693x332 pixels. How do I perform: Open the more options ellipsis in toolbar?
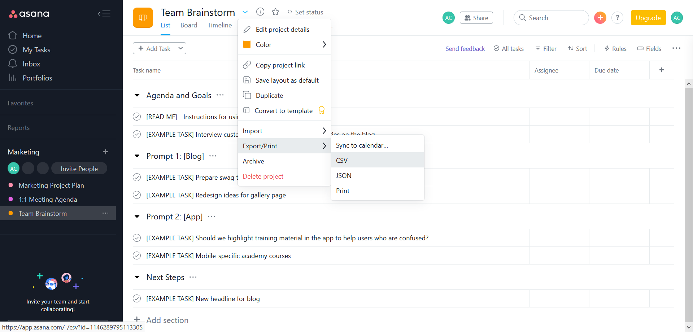pos(676,48)
